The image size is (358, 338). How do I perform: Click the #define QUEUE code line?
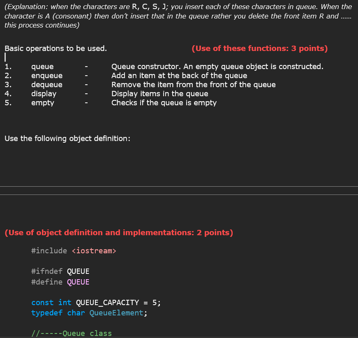tap(60, 282)
